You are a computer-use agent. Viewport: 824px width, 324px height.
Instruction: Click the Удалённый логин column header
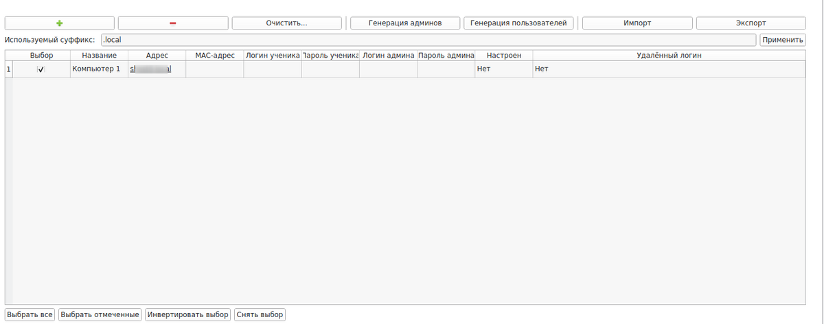click(x=668, y=55)
